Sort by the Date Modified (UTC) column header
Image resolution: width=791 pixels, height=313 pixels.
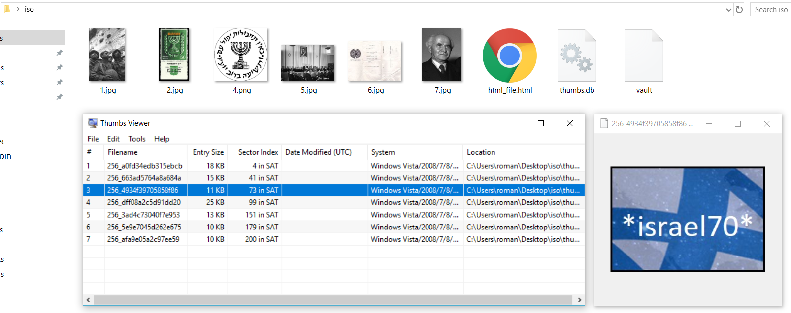point(325,152)
